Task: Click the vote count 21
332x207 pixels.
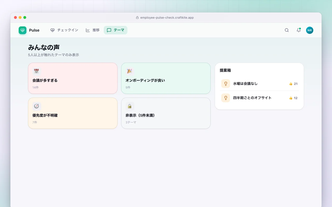Action: [296, 84]
